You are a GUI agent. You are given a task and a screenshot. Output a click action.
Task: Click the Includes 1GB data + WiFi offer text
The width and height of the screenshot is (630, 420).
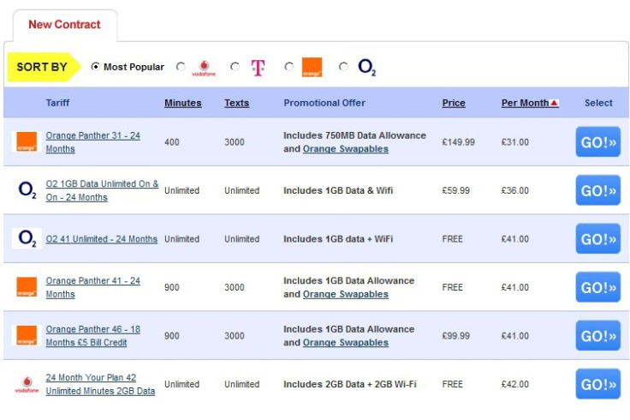(x=338, y=239)
